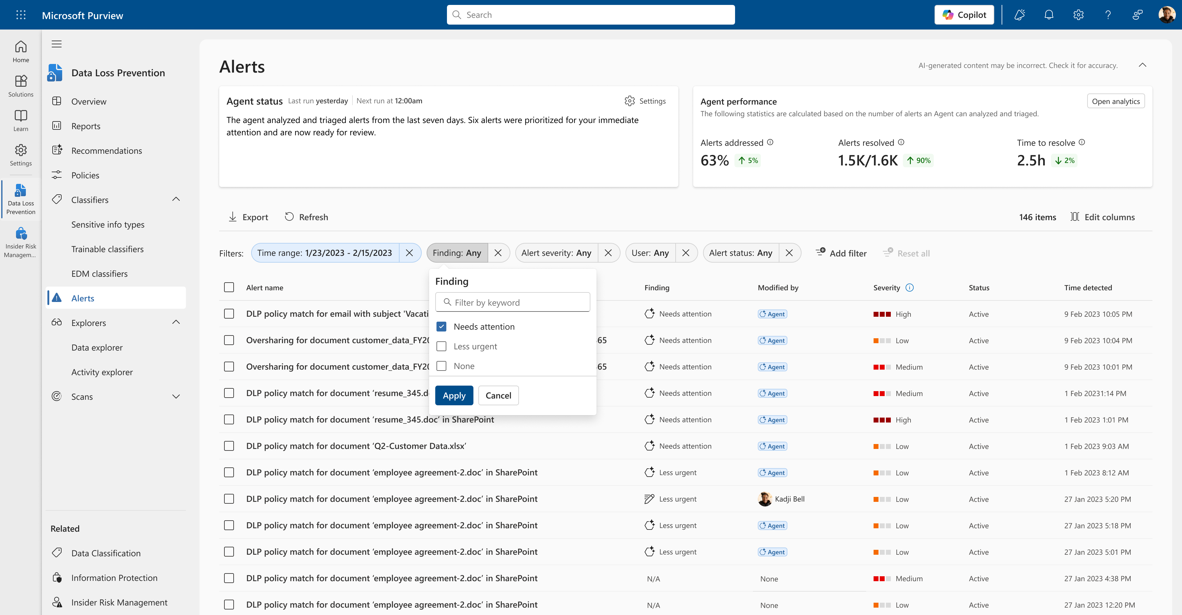The image size is (1182, 615).
Task: Open Activity explorer
Action: click(x=102, y=372)
